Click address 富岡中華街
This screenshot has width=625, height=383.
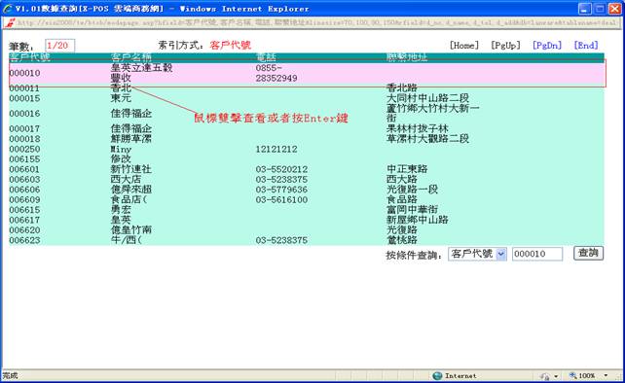click(412, 210)
